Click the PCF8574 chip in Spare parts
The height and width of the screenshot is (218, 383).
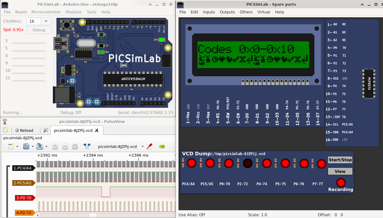tap(369, 84)
